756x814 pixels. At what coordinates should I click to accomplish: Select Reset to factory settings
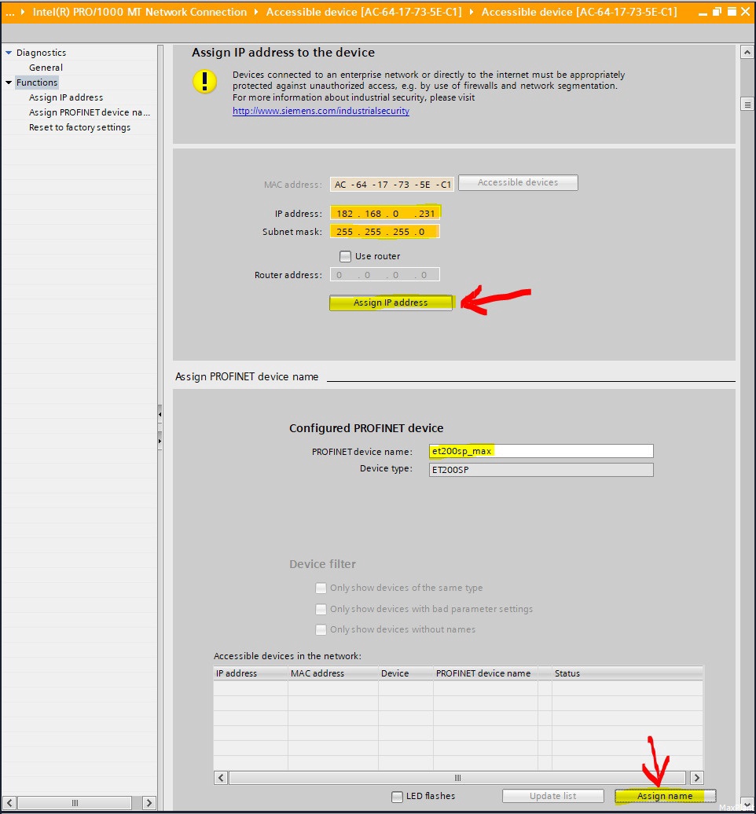[x=79, y=128]
